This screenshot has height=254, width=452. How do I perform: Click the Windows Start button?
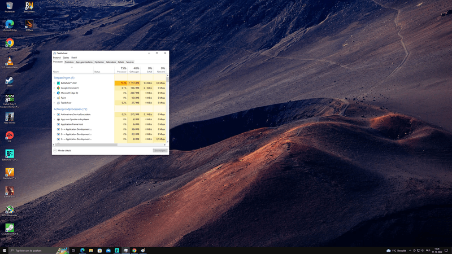4,251
